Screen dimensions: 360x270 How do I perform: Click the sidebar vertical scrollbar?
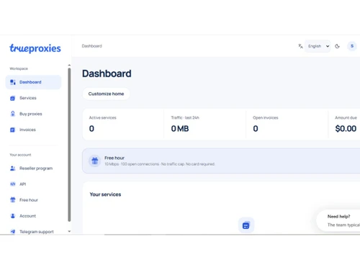click(x=69, y=145)
